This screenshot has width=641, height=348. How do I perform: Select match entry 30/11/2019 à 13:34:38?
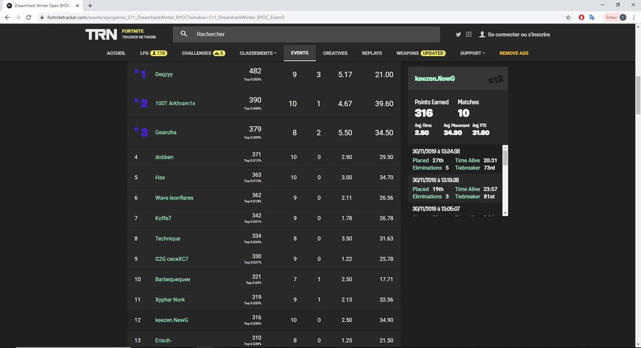pos(455,159)
